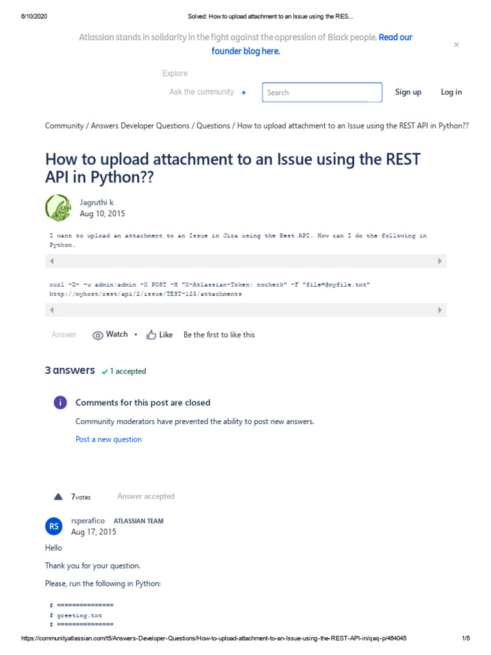This screenshot has width=491, height=655.
Task: Open the Explore menu
Action: pos(175,74)
